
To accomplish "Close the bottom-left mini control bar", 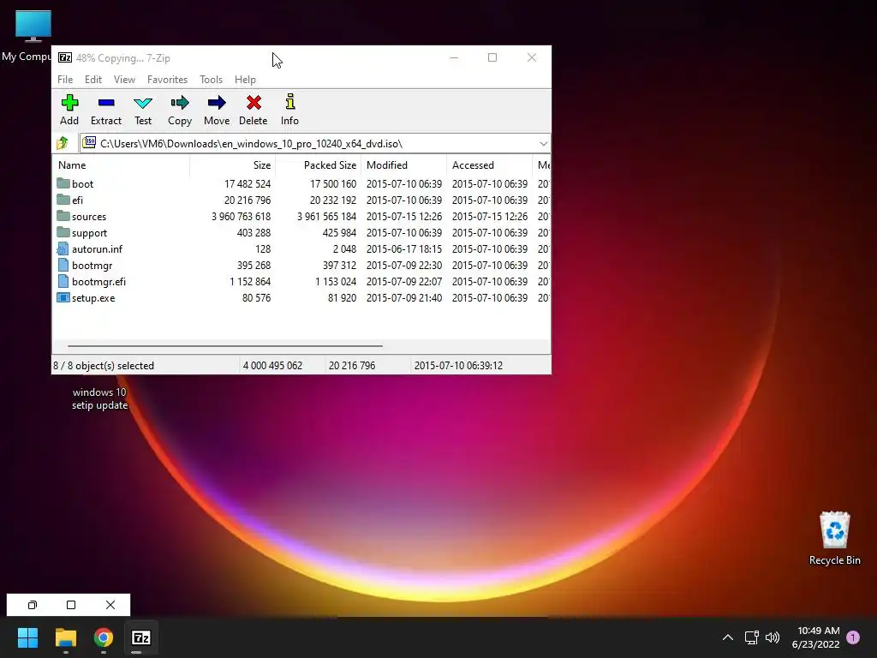I will (110, 605).
